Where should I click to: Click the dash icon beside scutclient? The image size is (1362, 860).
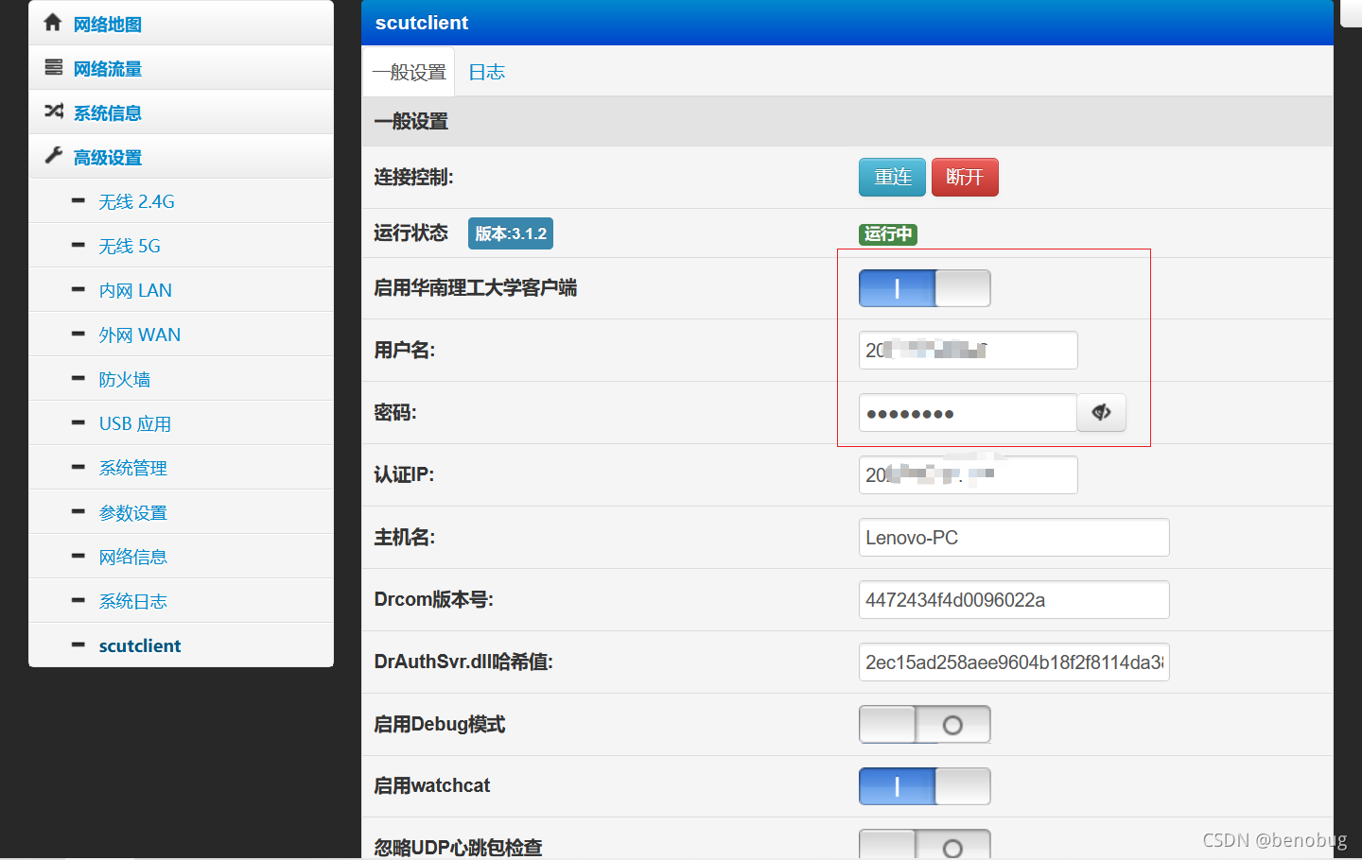(79, 645)
